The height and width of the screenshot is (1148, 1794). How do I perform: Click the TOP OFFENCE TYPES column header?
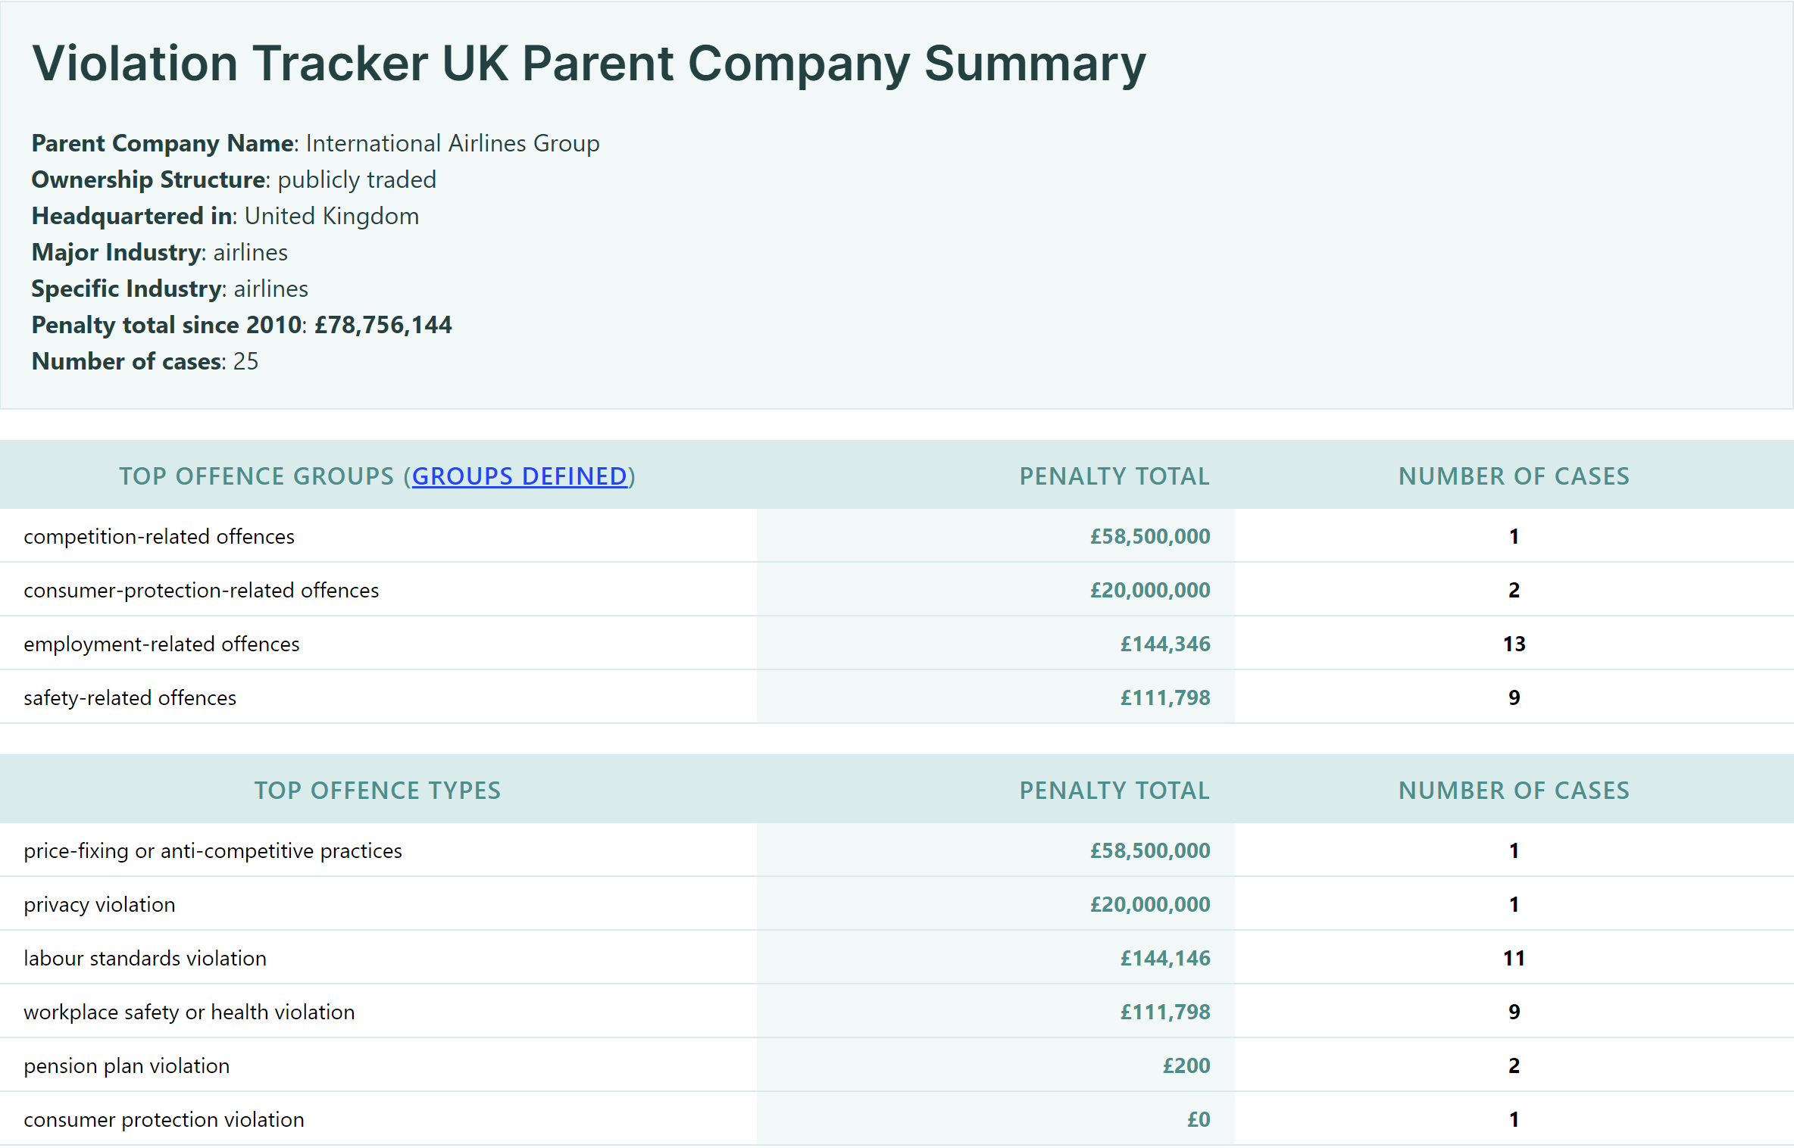pyautogui.click(x=377, y=791)
